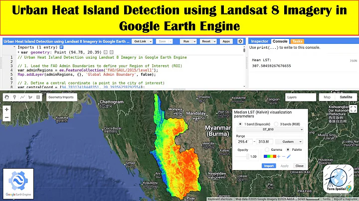Viewport: 359px width, 201px height.
Task: Open the Save dropdown arrow
Action: [171, 41]
